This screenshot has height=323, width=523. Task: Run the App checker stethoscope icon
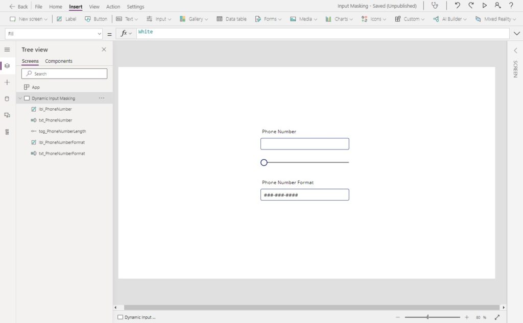coord(435,5)
